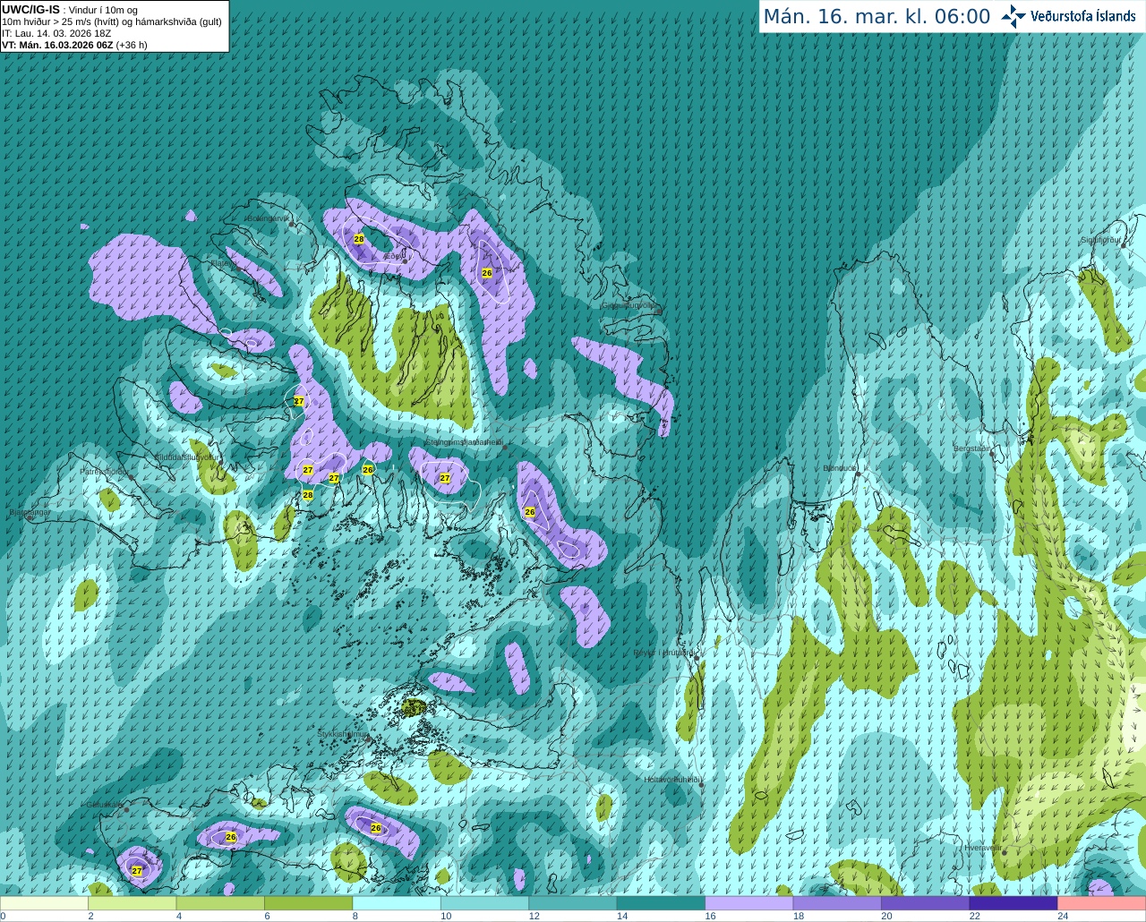
Task: Pick the 12–14 teal legend swatch
Action: pyautogui.click(x=573, y=903)
